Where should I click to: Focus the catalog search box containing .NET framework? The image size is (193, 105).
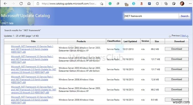[x=151, y=16]
